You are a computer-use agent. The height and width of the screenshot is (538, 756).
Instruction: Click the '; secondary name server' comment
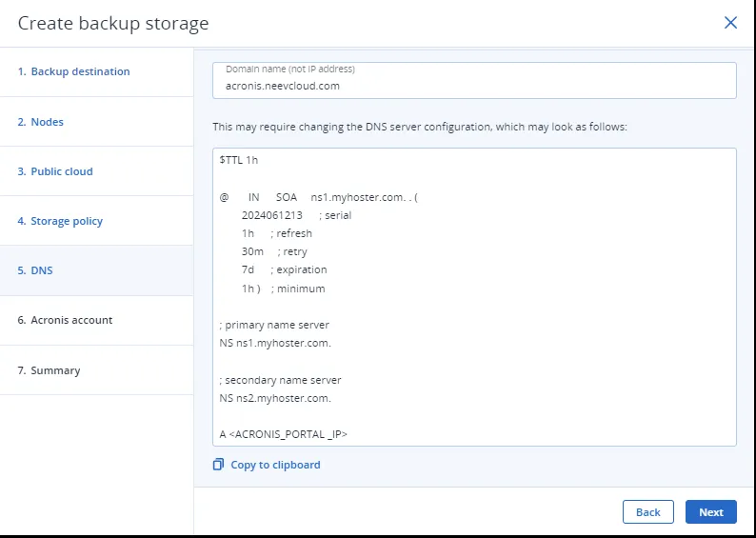pos(280,380)
